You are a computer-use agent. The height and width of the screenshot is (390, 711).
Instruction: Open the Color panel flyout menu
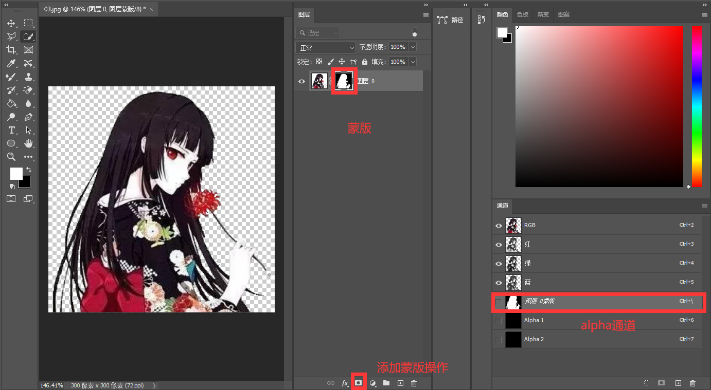[705, 15]
